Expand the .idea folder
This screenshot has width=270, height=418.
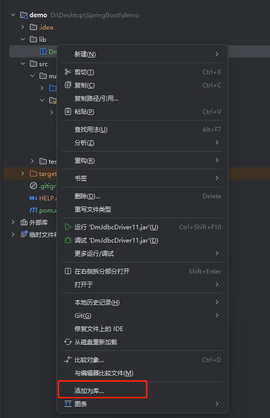tap(23, 27)
